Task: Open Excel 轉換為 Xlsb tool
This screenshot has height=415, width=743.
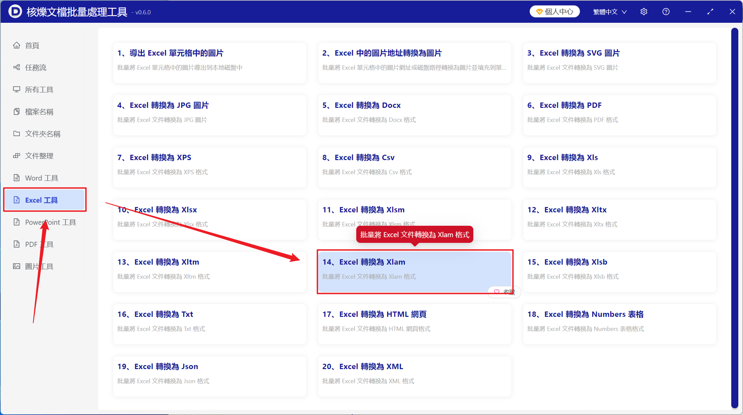Action: coord(620,272)
